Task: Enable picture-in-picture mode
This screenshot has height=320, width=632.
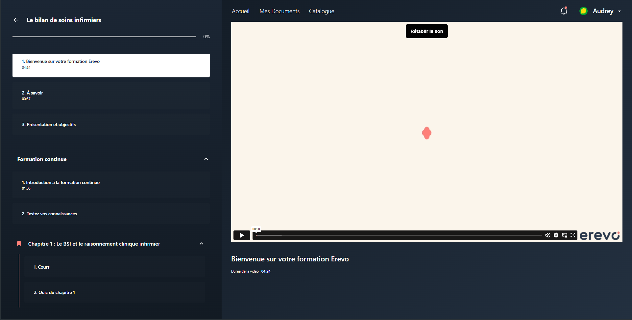Action: tap(565, 235)
